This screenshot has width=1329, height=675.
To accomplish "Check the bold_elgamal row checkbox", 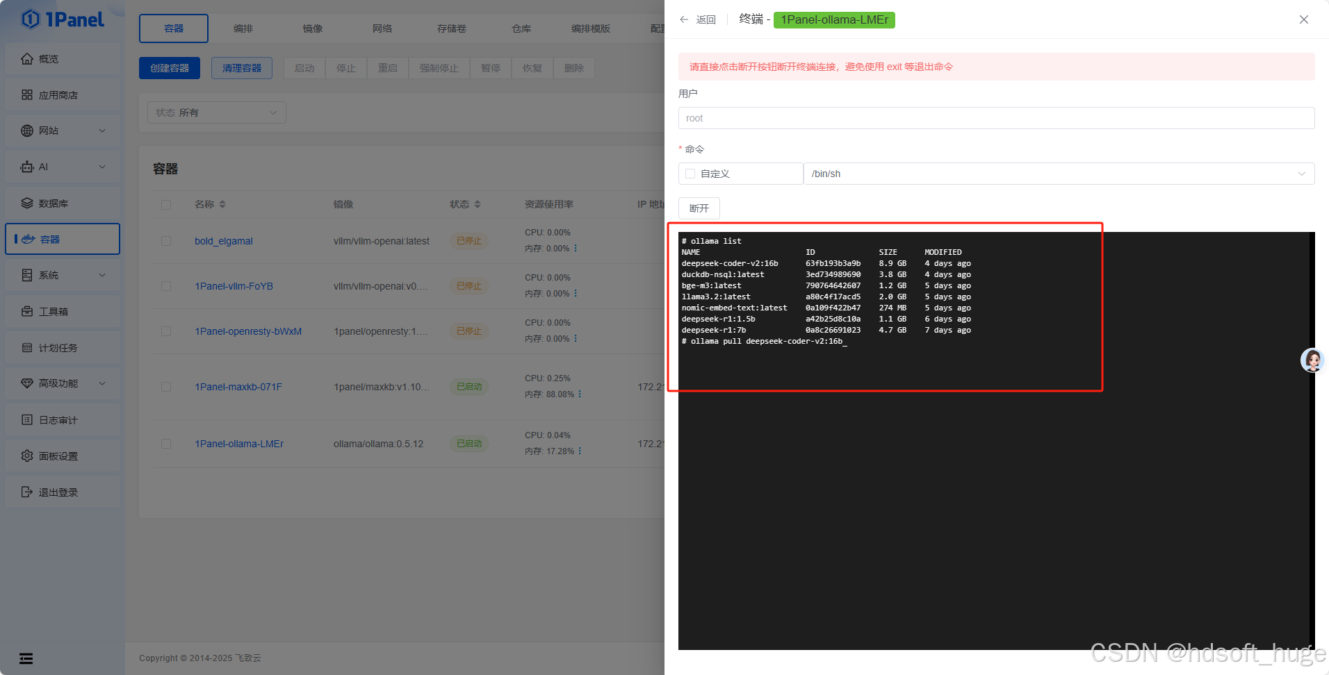I will 166,241.
